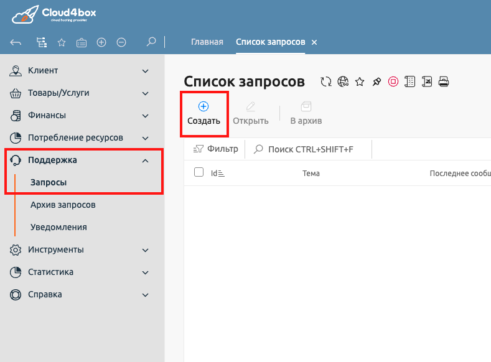This screenshot has height=362, width=491.
Task: Switch to the Главная tab
Action: coord(207,42)
